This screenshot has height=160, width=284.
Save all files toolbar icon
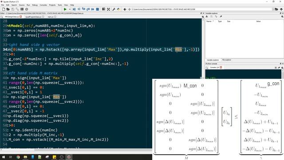pos(17,9)
